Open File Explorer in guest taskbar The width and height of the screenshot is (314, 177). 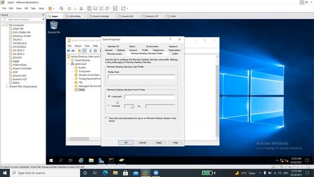tap(91, 160)
